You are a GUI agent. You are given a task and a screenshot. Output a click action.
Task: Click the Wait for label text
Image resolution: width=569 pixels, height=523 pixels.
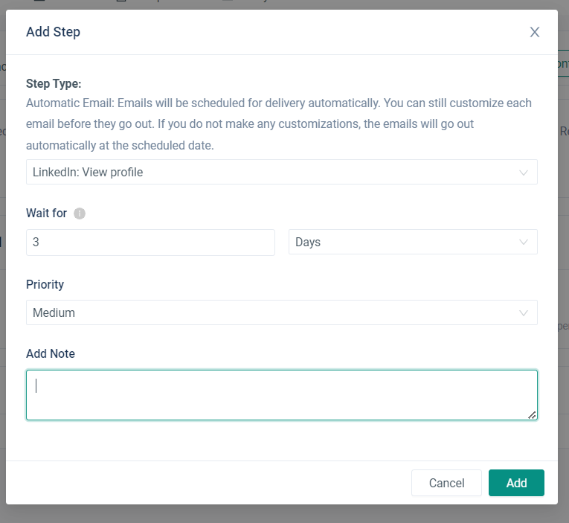46,214
